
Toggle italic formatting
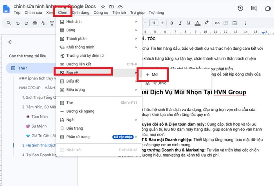click(x=180, y=23)
